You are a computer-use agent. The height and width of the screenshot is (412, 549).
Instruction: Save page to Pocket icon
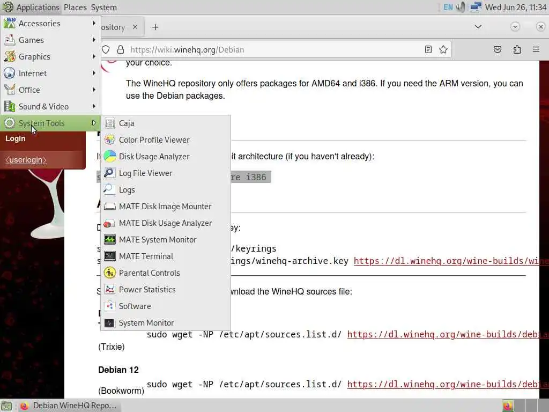point(497,49)
